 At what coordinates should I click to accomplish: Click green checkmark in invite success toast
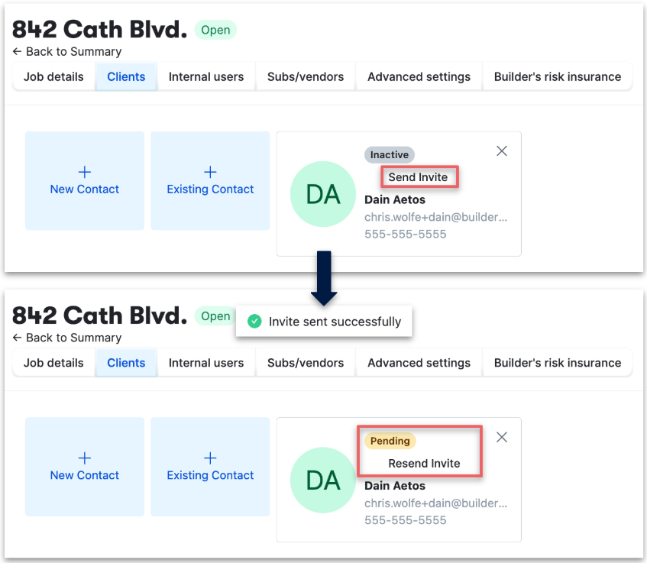pyautogui.click(x=254, y=321)
